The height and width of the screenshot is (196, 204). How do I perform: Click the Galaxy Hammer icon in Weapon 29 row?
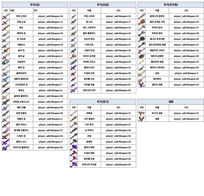74,147
